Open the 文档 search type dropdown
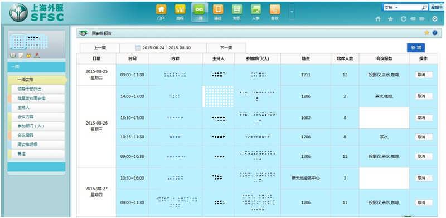The height and width of the screenshot is (218, 446). [x=392, y=8]
